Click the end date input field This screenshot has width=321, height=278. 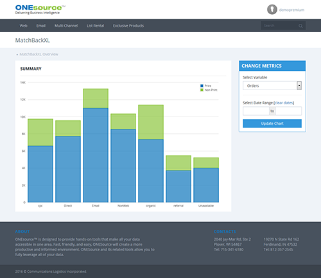288,111
